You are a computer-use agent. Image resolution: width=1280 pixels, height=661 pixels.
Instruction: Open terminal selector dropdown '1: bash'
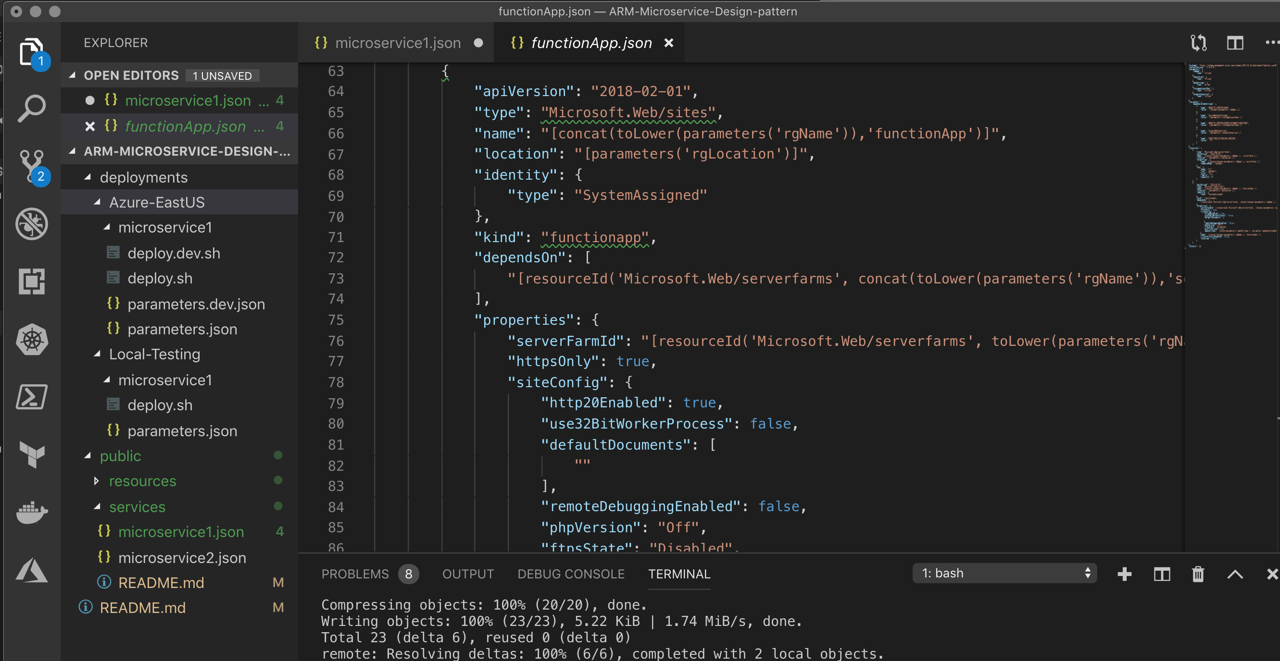(1005, 574)
